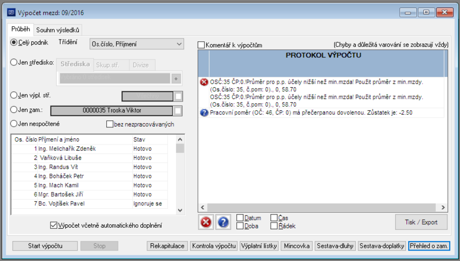
Task: Switch to Souhrn výsledků tab
Action: (x=58, y=30)
